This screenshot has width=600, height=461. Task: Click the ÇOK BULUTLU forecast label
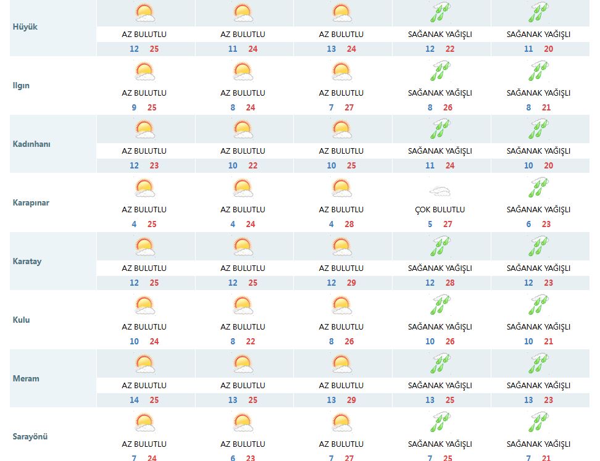[440, 210]
